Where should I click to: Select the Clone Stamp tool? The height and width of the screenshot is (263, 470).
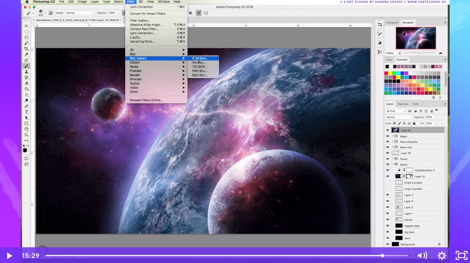(x=26, y=72)
